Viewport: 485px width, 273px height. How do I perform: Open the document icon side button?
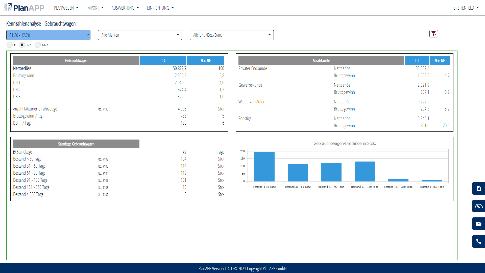[x=478, y=188]
